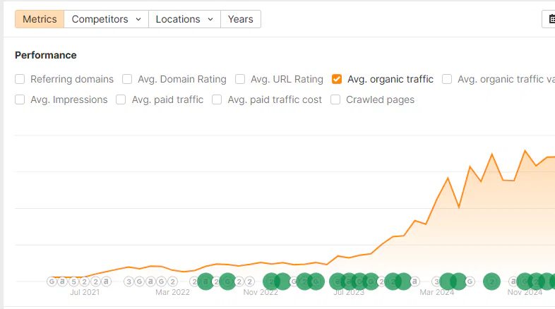
Task: Click the leftmost "G" marker on the timeline
Action: click(x=52, y=281)
